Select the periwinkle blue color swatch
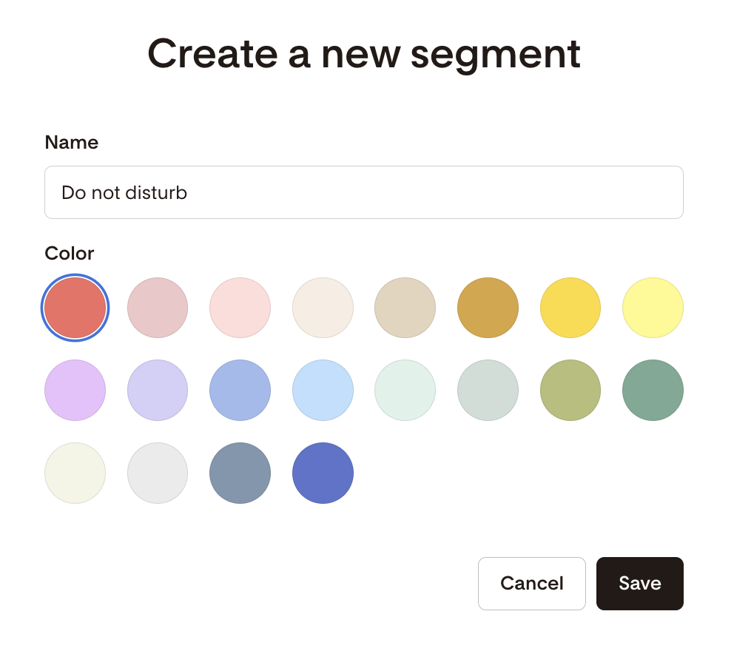Viewport: 734px width, 651px height. click(240, 390)
